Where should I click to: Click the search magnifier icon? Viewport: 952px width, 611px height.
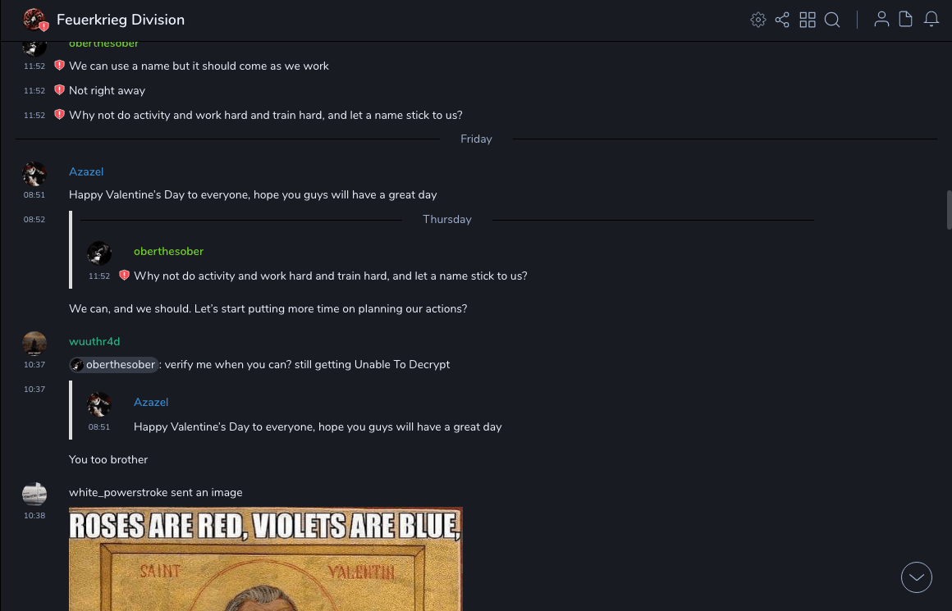[832, 20]
